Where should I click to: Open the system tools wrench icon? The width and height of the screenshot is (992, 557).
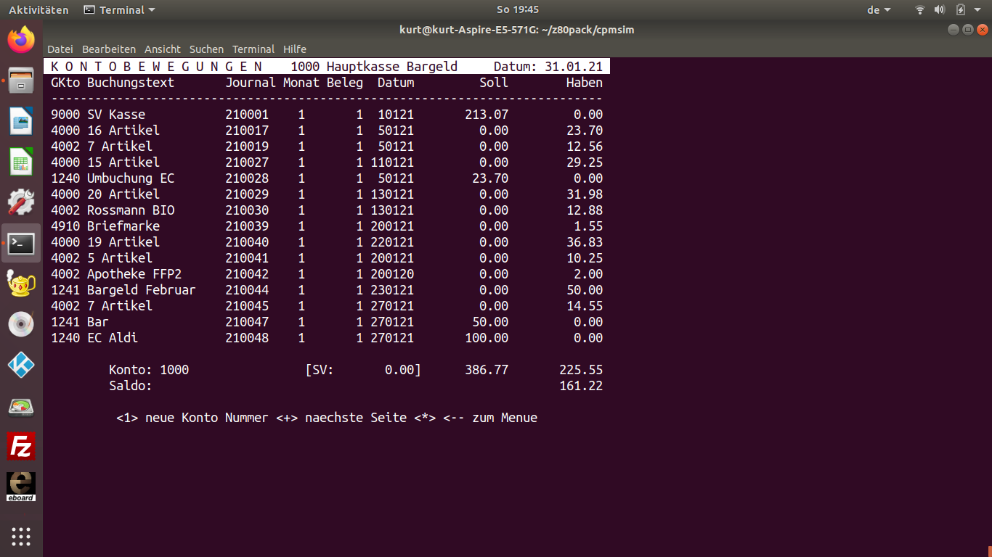(21, 202)
